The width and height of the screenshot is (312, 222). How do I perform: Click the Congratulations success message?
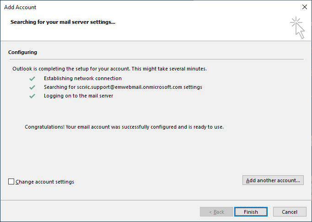124,127
